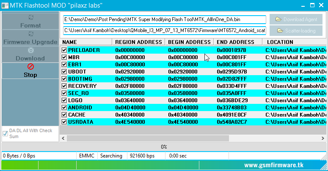
Task: Click the horizontal scrollbar left arrow
Action: (x=63, y=138)
